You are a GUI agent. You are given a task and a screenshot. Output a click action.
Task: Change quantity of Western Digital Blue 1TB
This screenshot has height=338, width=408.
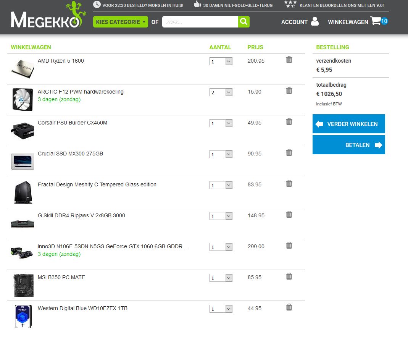pyautogui.click(x=221, y=309)
